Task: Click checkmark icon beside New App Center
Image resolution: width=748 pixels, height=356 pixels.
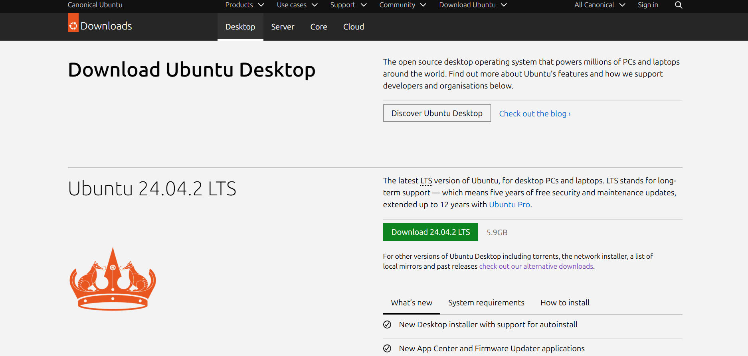Action: tap(387, 348)
